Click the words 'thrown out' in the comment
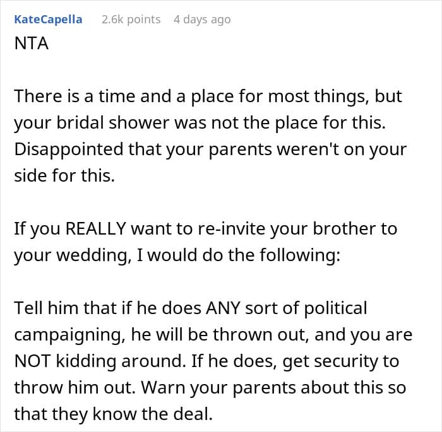Image resolution: width=442 pixels, height=432 pixels. tap(265, 334)
